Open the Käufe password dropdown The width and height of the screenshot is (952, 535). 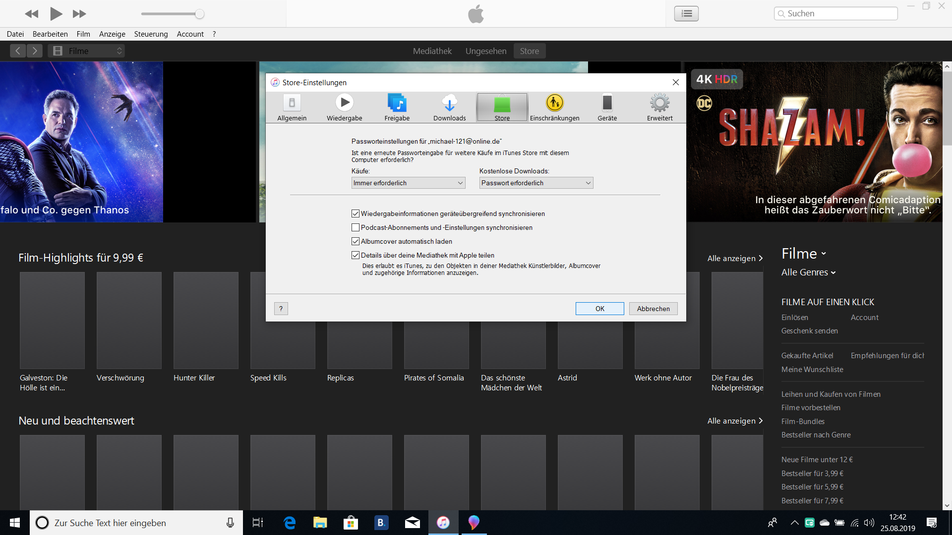click(408, 183)
